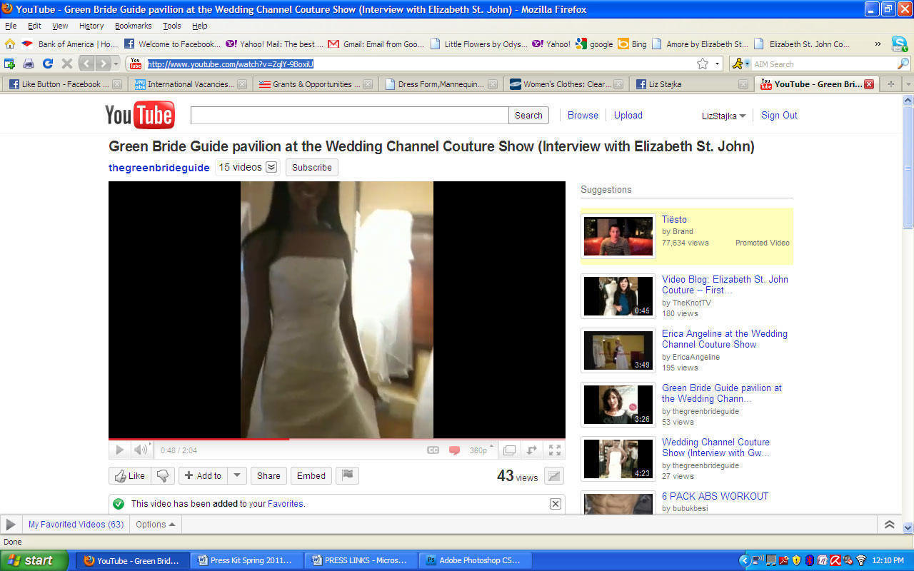Switch to Like Button - Facebook tab
Viewport: 914px width, 571px height.
pyautogui.click(x=65, y=84)
